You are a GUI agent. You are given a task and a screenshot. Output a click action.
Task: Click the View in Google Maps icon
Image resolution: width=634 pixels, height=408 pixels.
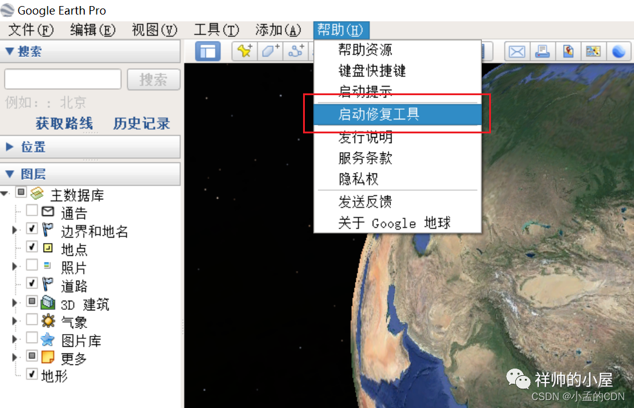568,52
